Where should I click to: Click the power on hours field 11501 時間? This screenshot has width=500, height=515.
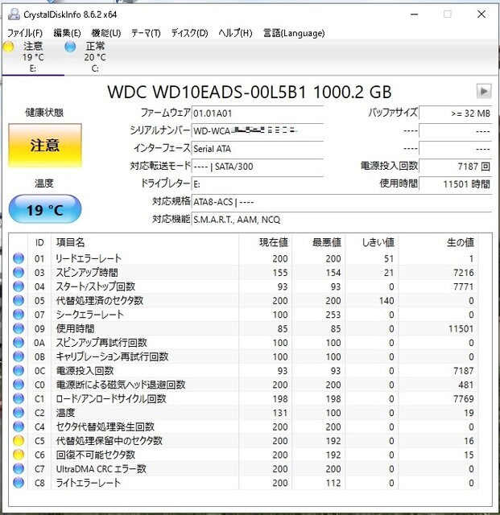click(x=456, y=184)
